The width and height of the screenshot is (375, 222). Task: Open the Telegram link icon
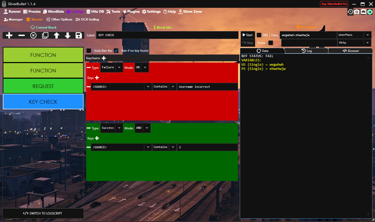tap(370, 12)
